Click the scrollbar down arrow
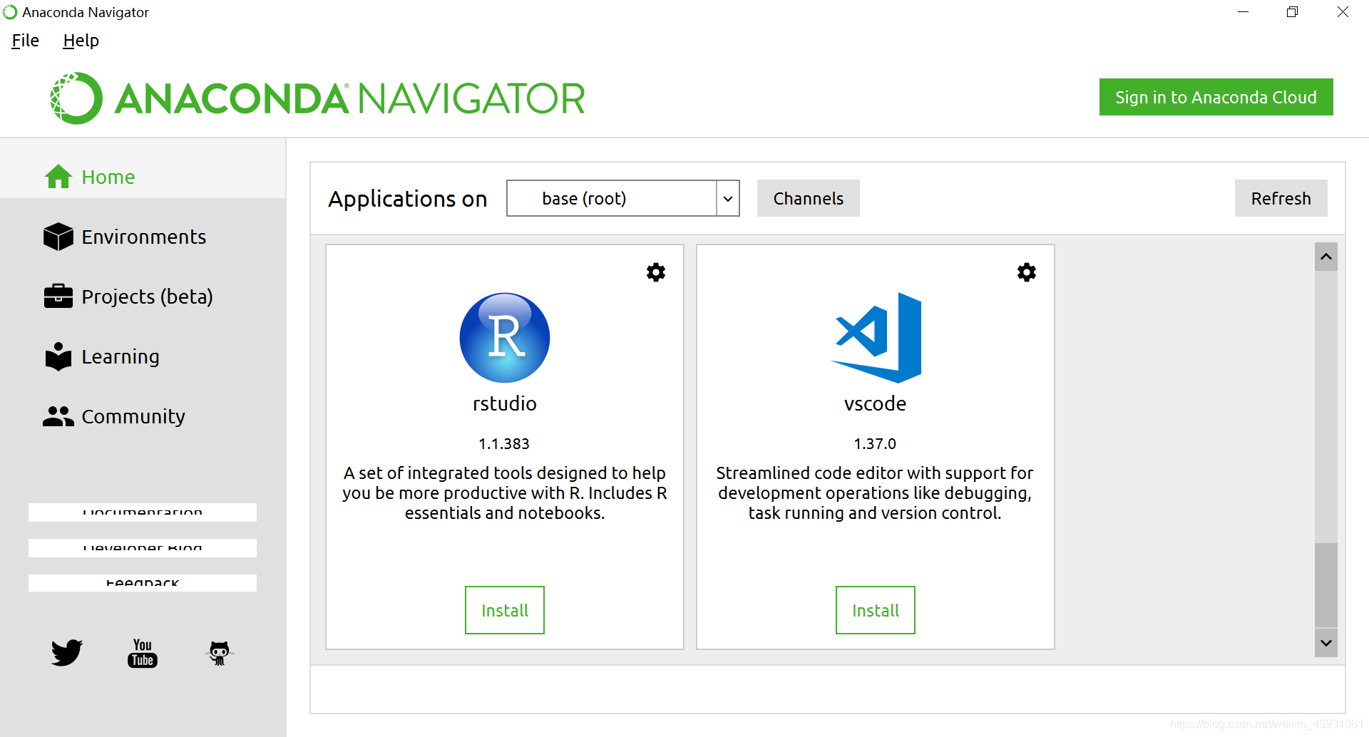Screen dimensions: 1369x737 click(x=1326, y=643)
